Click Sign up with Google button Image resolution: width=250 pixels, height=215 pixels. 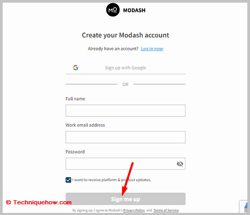pos(125,68)
